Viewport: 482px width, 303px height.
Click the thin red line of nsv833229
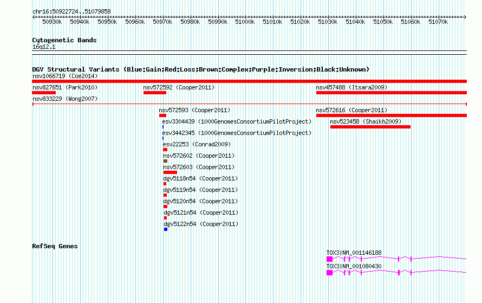pos(249,104)
